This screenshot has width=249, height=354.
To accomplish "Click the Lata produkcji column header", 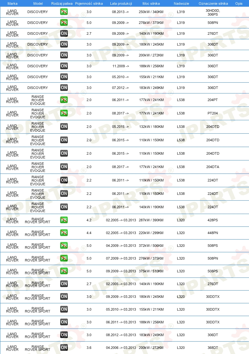I will [x=121, y=4].
